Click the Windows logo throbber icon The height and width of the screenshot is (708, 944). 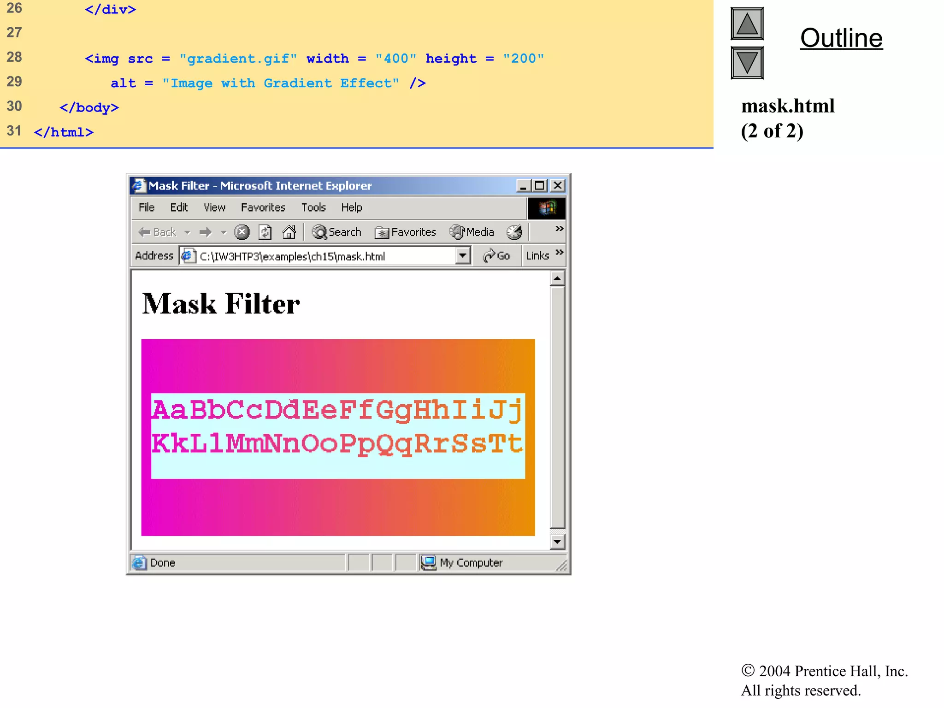pyautogui.click(x=547, y=208)
